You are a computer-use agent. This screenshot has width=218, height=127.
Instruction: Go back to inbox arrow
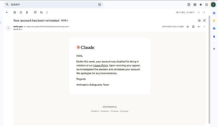coord(7,12)
